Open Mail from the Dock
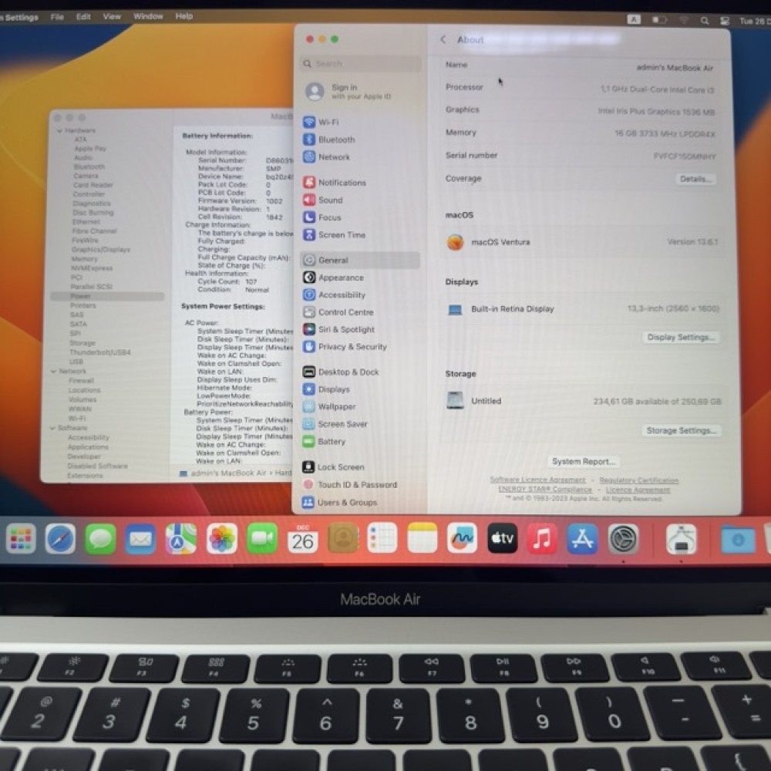This screenshot has width=771, height=771. [x=140, y=539]
